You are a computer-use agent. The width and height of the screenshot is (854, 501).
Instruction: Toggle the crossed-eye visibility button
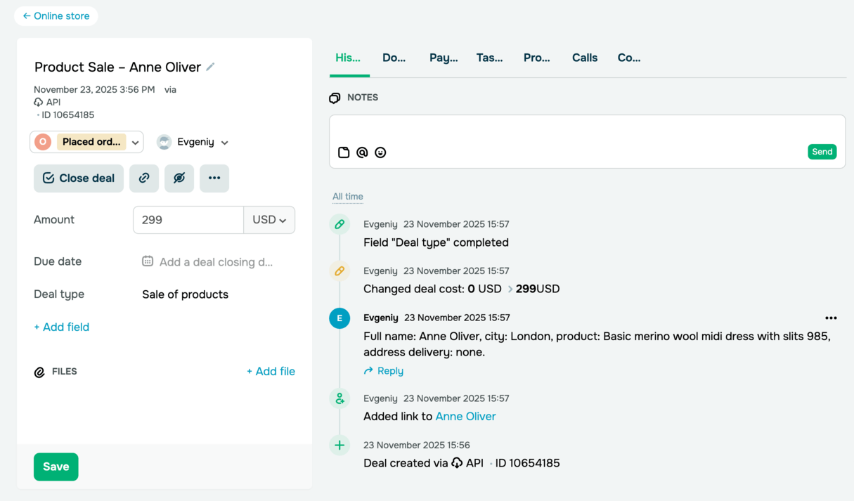179,178
